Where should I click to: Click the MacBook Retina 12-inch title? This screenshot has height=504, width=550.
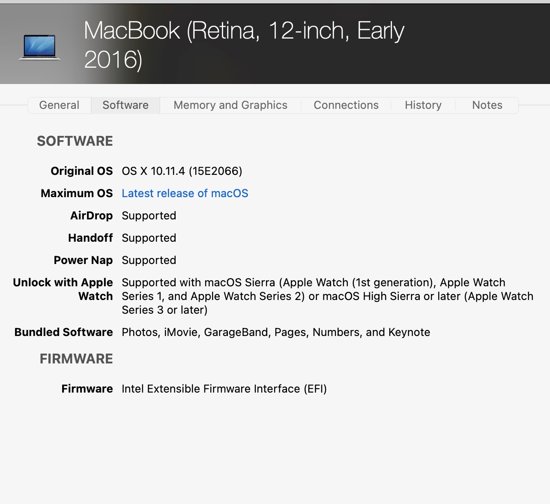click(244, 45)
